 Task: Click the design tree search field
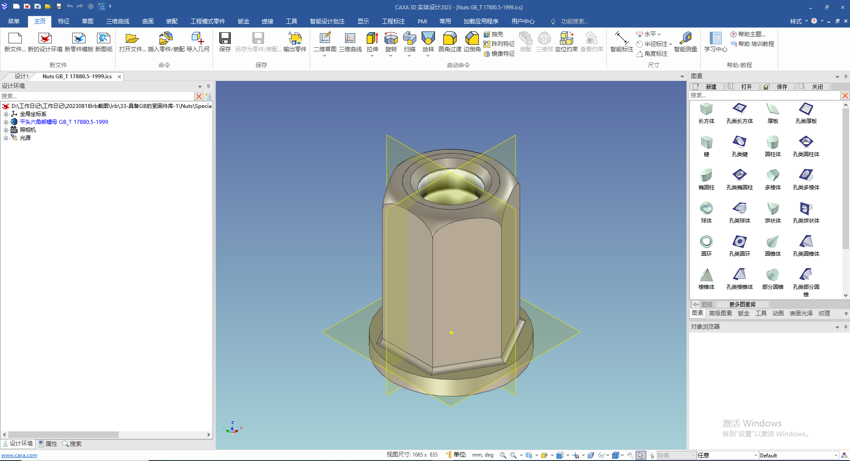97,96
